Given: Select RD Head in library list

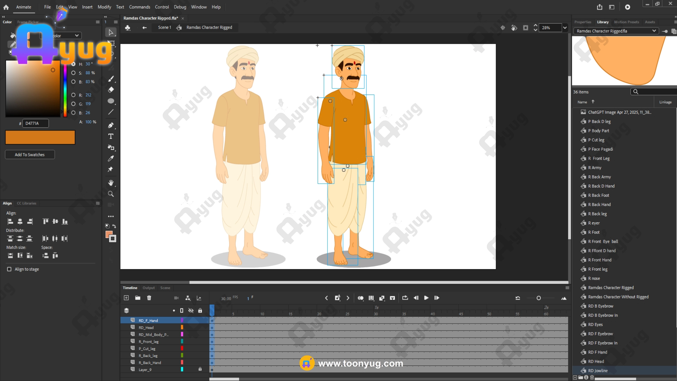Looking at the screenshot, I should click(x=596, y=361).
